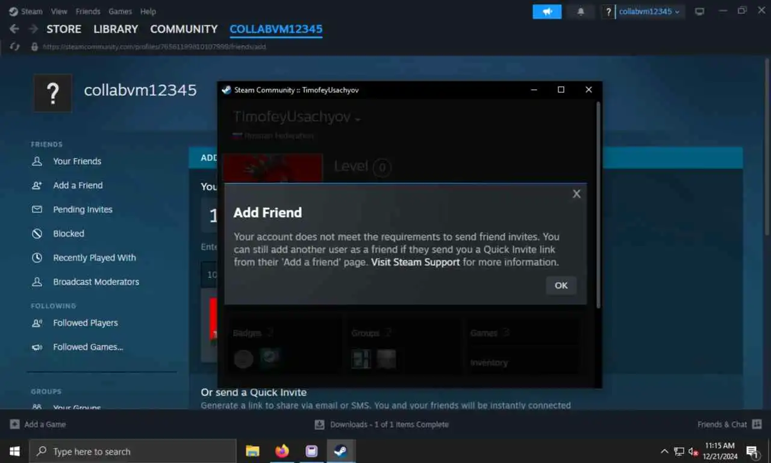Maximize the Steam Community popup window
The width and height of the screenshot is (771, 463).
(x=561, y=90)
